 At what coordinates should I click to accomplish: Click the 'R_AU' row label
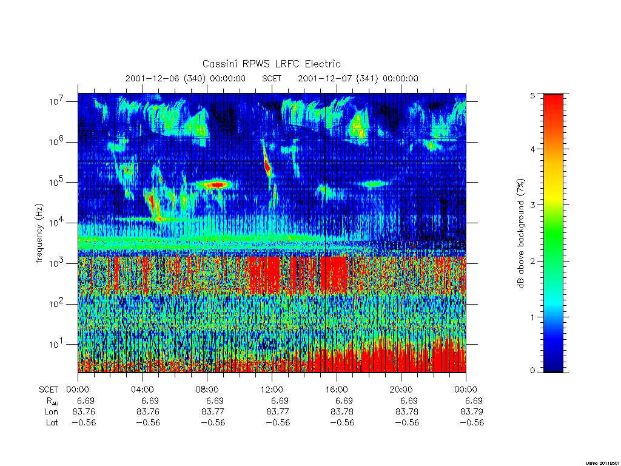[x=52, y=401]
